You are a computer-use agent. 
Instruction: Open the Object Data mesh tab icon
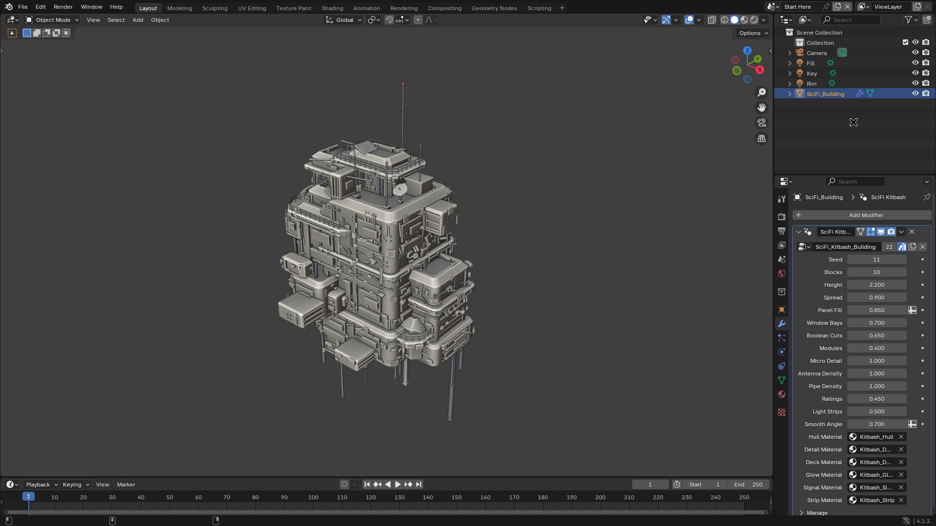(781, 380)
